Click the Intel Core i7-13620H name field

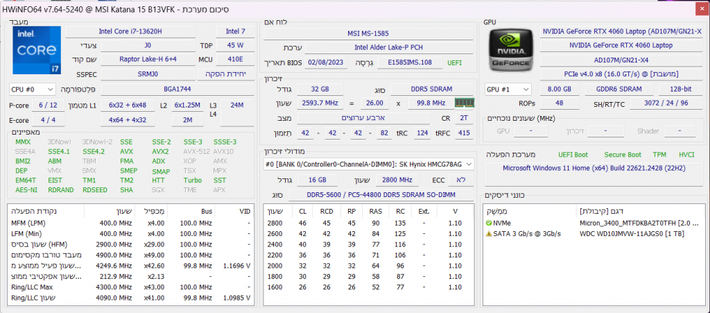130,31
